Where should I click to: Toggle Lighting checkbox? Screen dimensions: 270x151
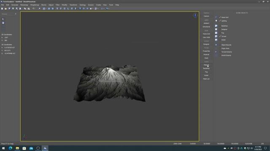[x=220, y=21]
